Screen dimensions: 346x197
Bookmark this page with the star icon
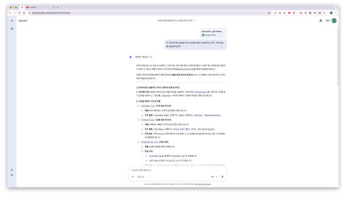pos(269,13)
